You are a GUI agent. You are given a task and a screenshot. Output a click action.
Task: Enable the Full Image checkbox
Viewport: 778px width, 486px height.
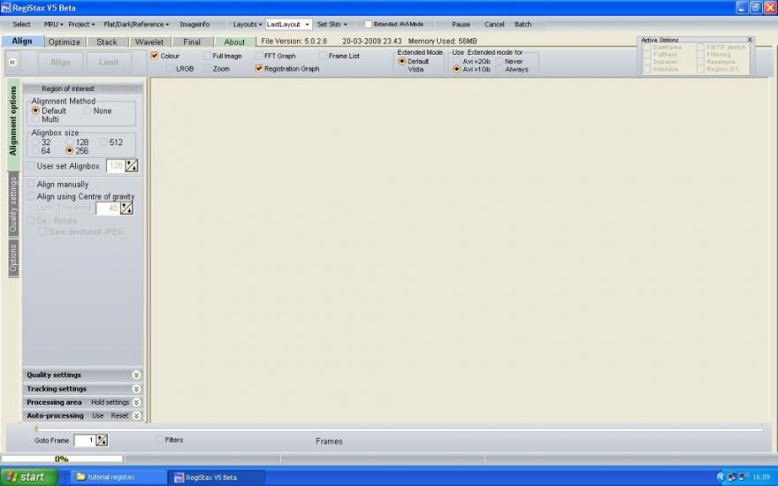[x=207, y=56]
